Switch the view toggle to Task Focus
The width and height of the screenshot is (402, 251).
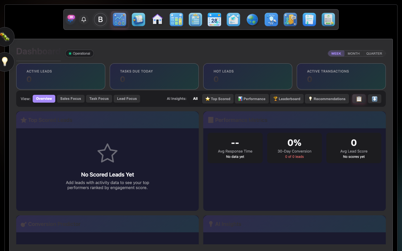click(x=99, y=98)
